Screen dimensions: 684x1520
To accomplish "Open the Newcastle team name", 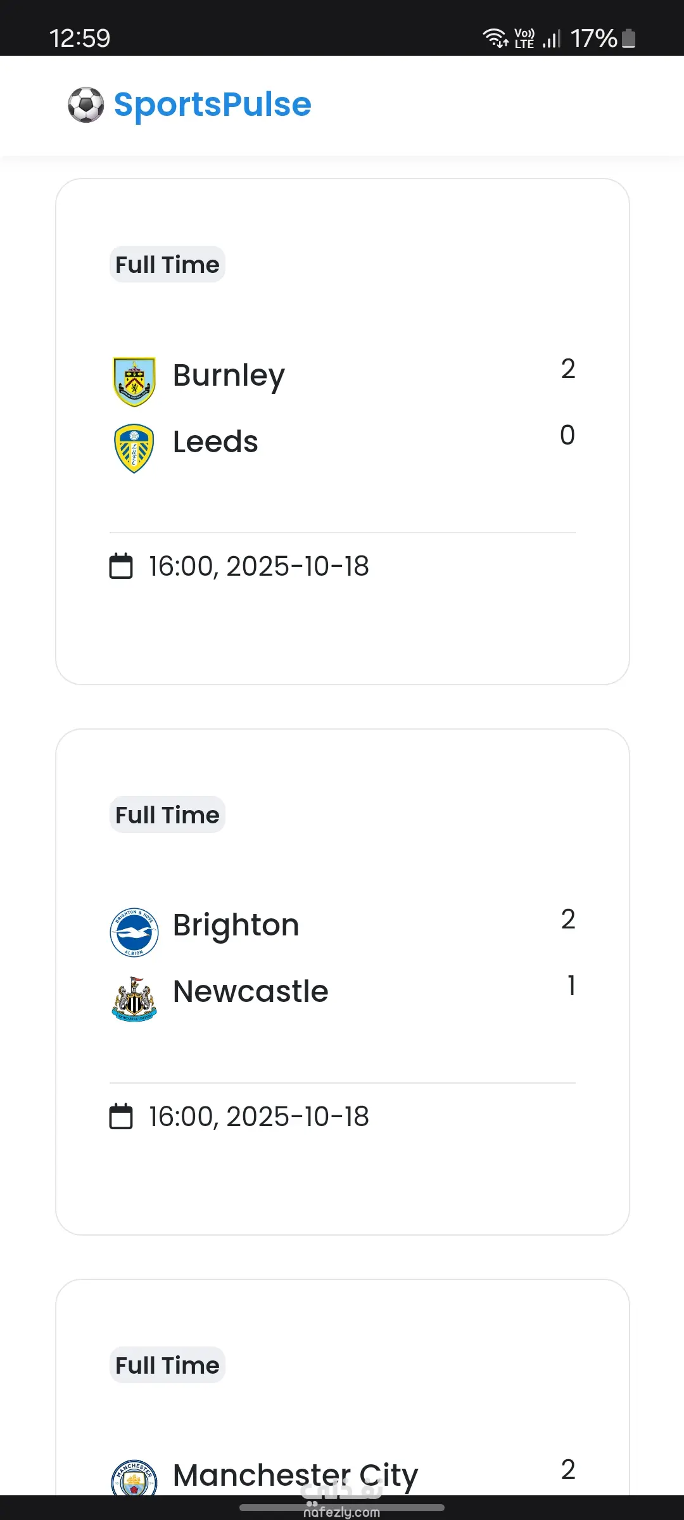I will (x=250, y=992).
